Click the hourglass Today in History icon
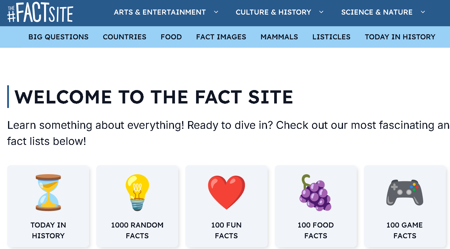Viewport: 450px width, 249px height. coord(48,192)
